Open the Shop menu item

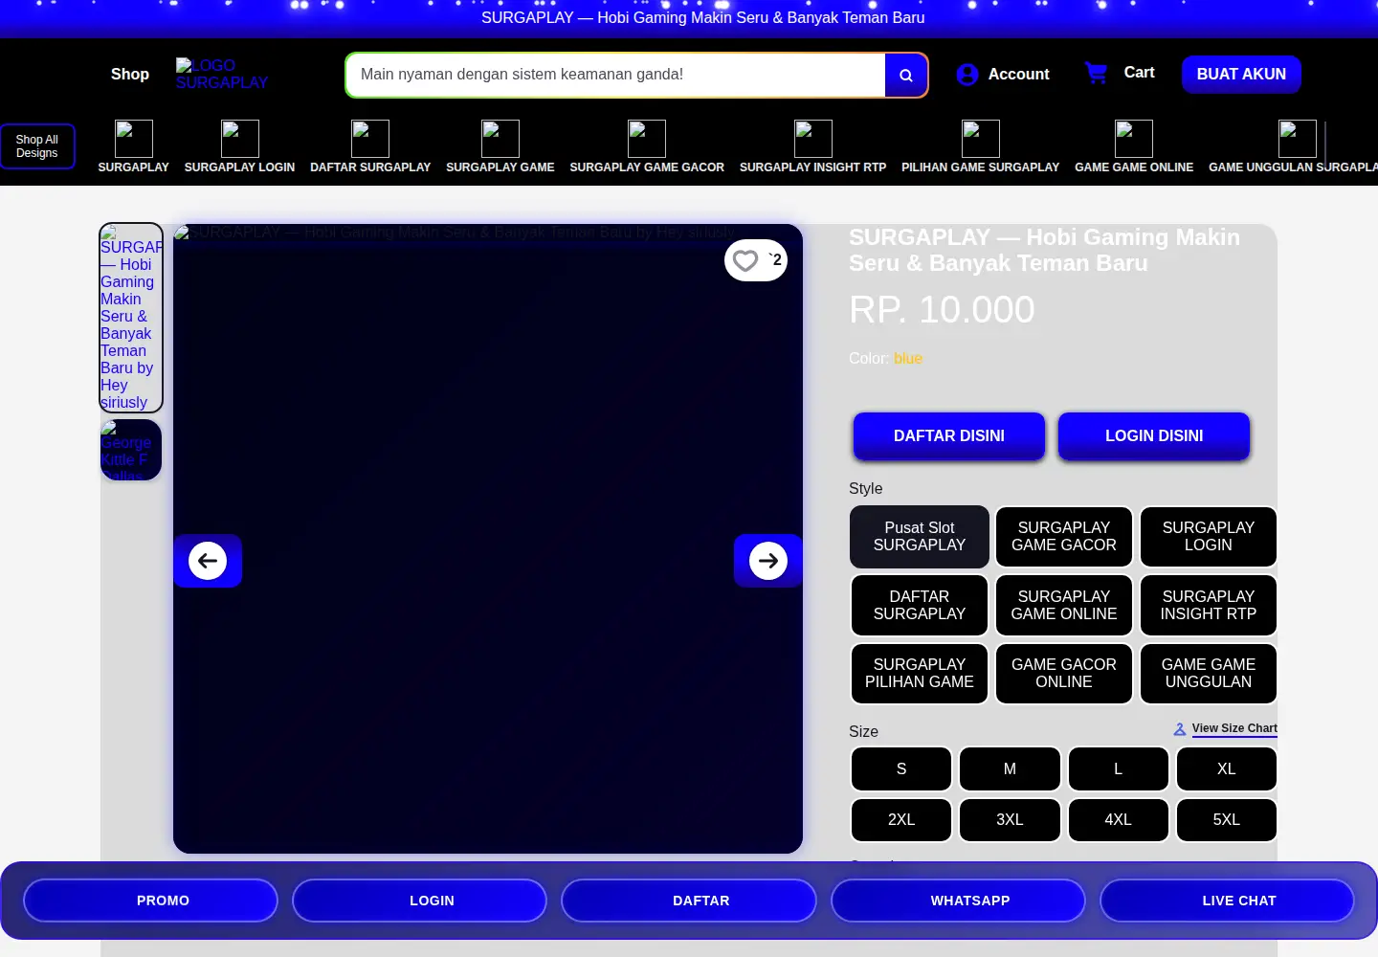[x=130, y=75]
